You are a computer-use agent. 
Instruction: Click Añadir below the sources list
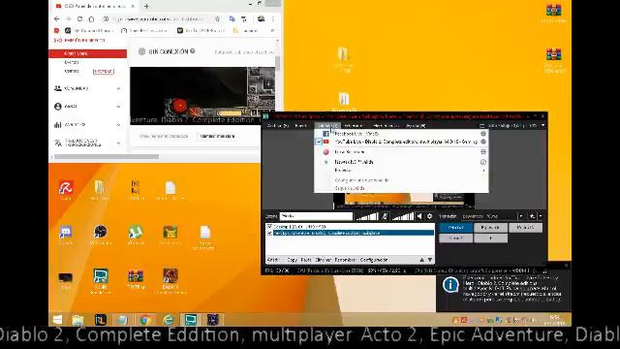click(273, 260)
